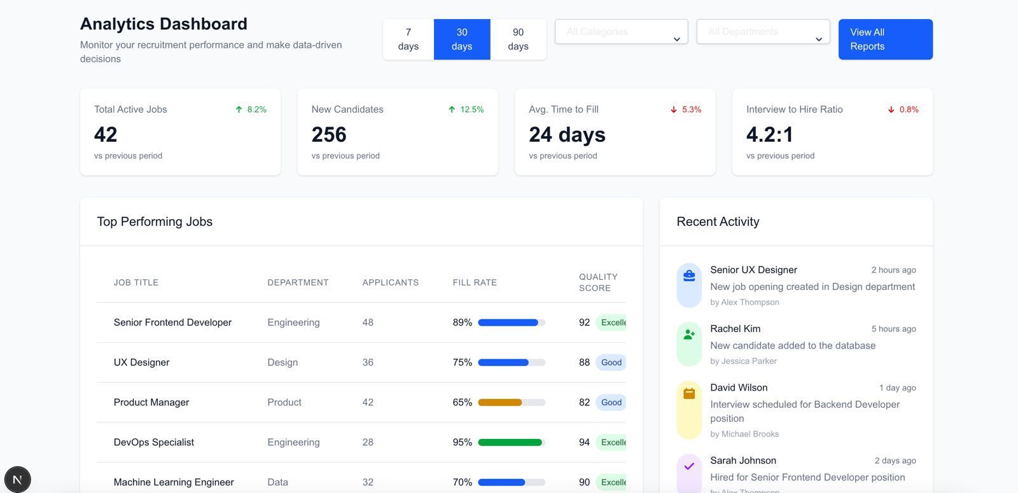Select the 7 days time range
1018x493 pixels.
(x=408, y=39)
